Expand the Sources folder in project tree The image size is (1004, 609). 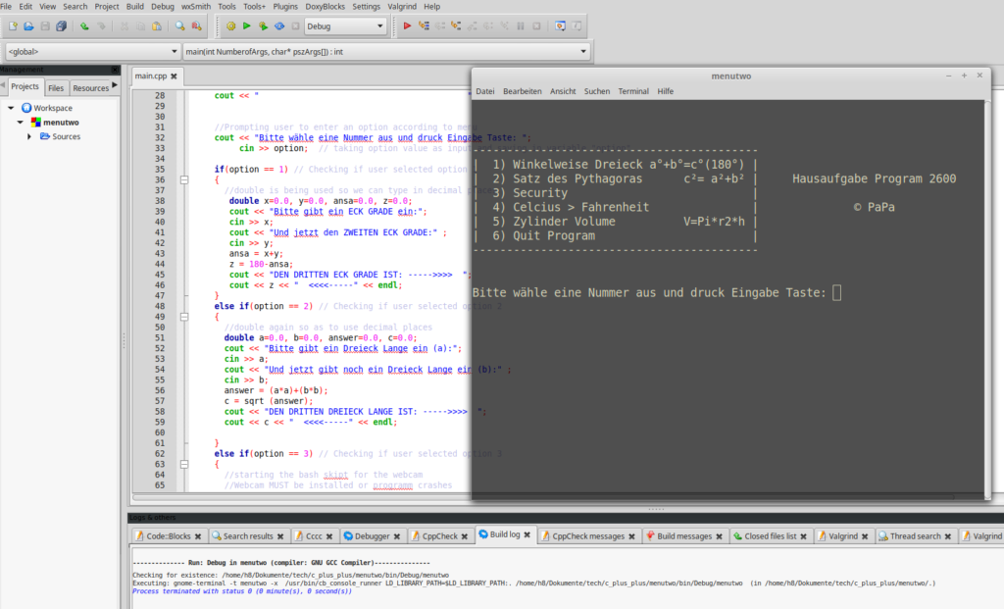[x=30, y=136]
